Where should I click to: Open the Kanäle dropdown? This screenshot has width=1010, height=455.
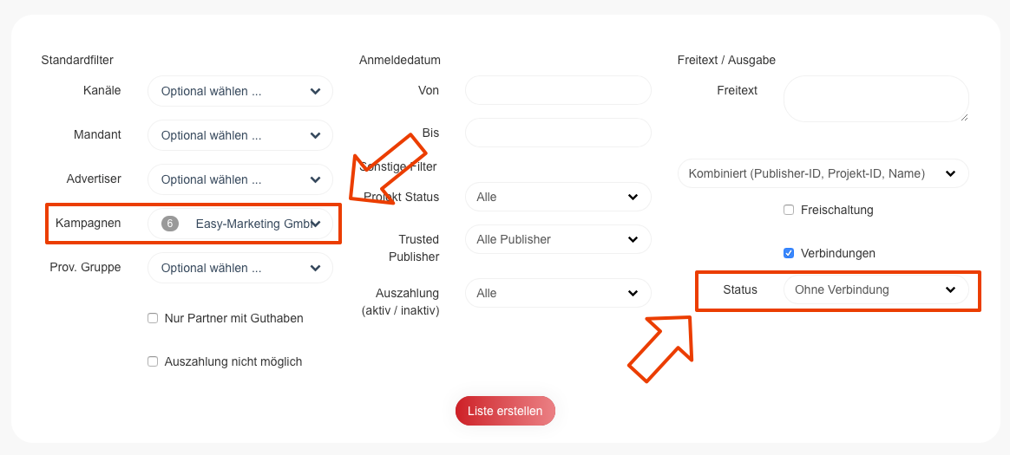240,91
